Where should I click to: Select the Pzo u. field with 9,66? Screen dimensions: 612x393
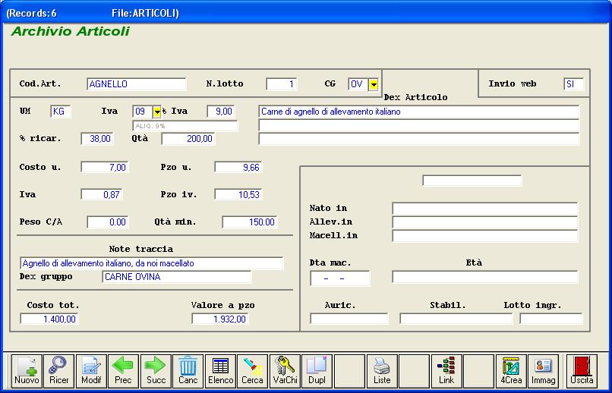238,167
